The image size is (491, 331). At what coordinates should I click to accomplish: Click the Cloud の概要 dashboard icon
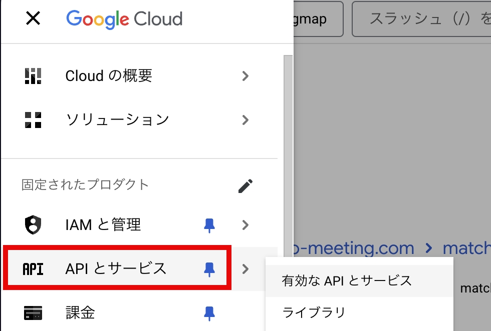33,76
